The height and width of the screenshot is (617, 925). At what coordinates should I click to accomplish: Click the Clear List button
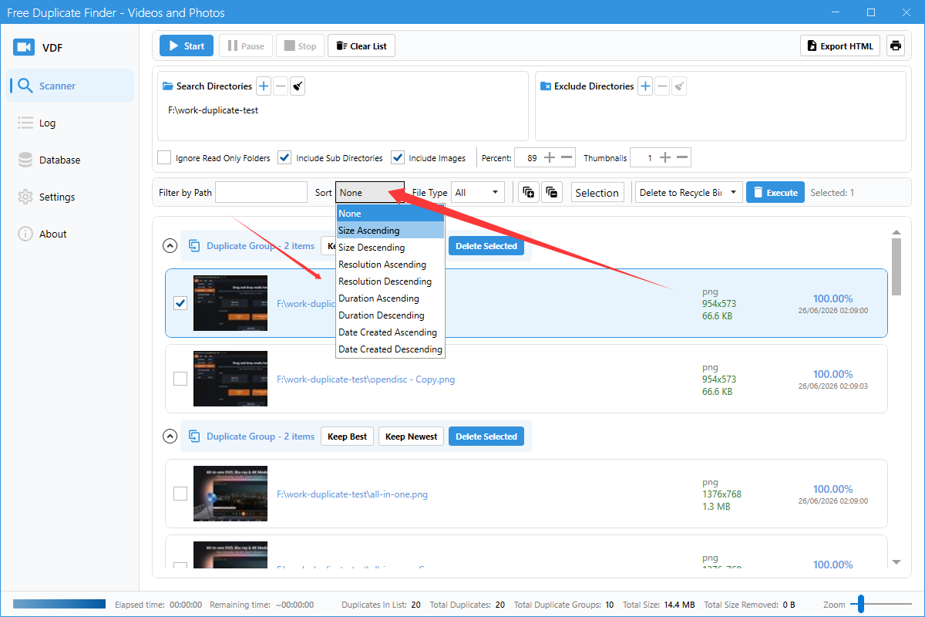point(362,46)
